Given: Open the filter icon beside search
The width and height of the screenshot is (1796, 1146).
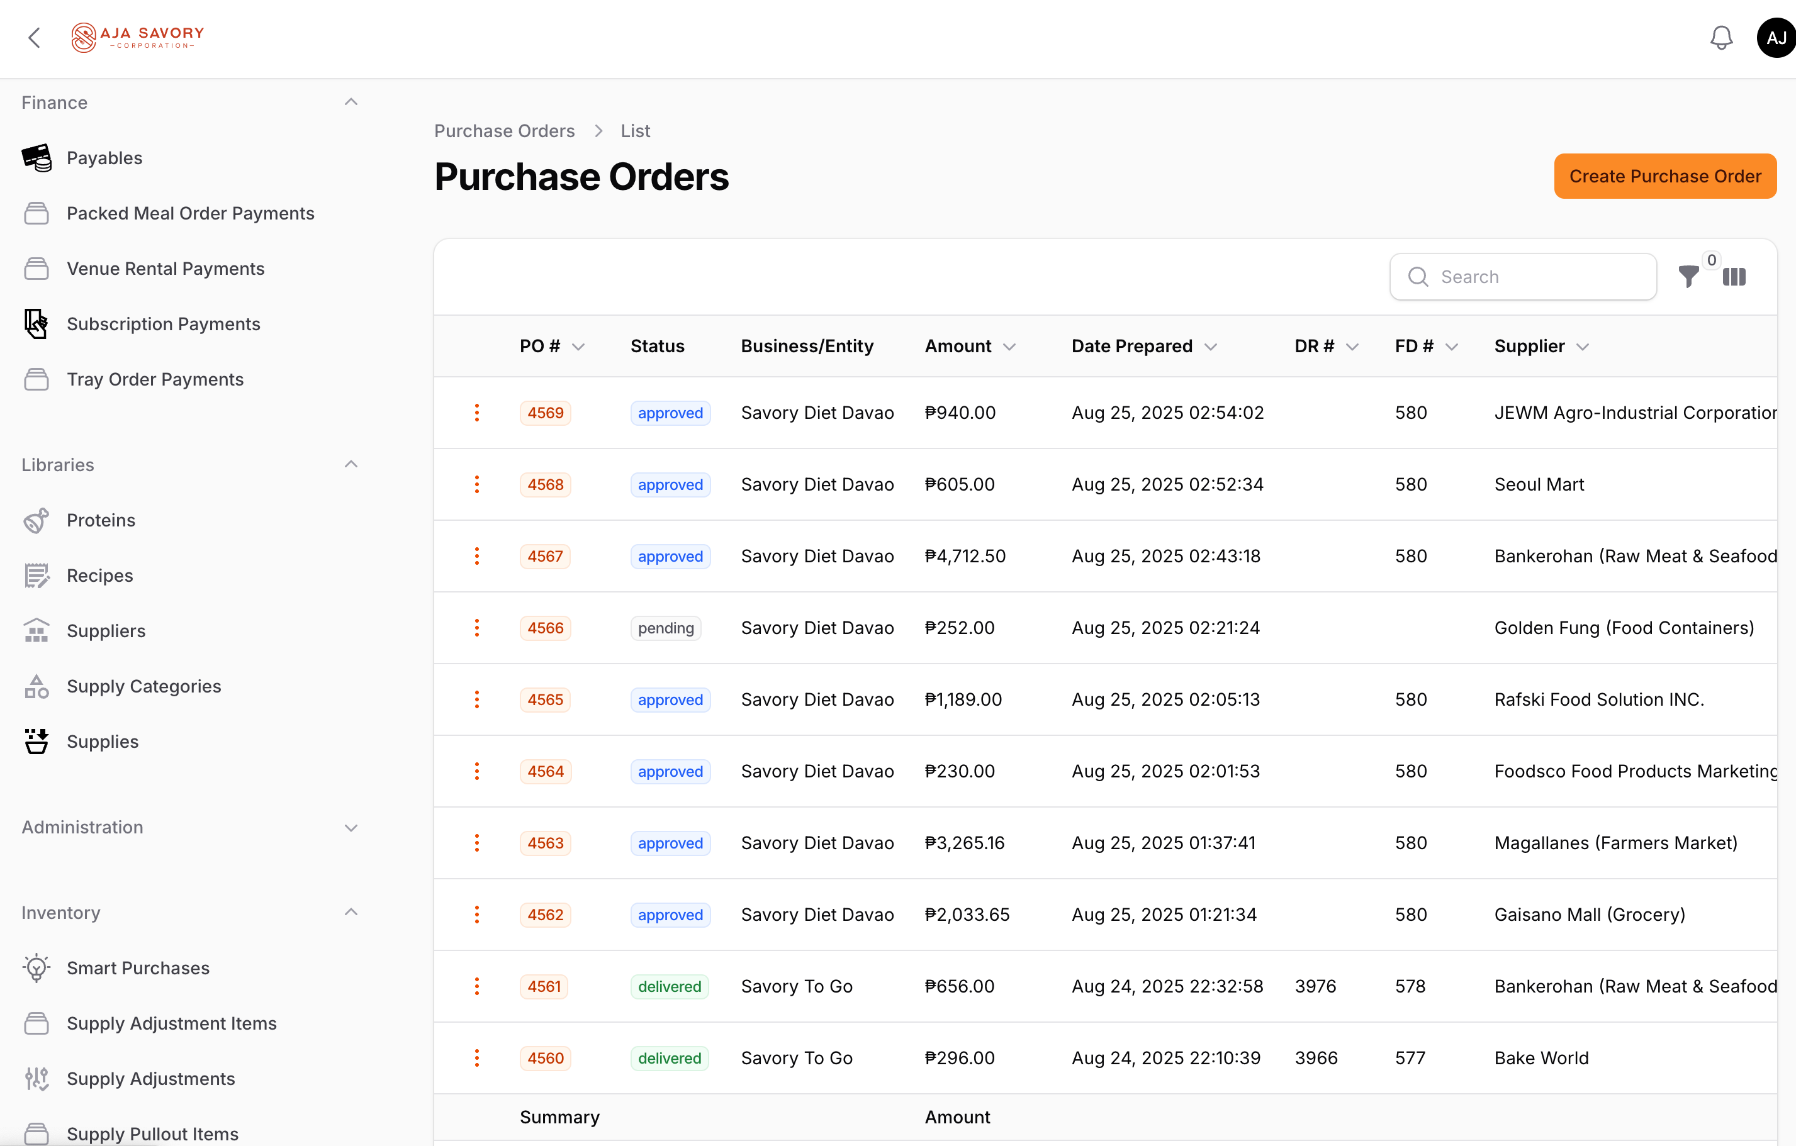Looking at the screenshot, I should click(x=1688, y=277).
